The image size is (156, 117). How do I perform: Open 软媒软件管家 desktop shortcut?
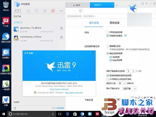click(6, 69)
